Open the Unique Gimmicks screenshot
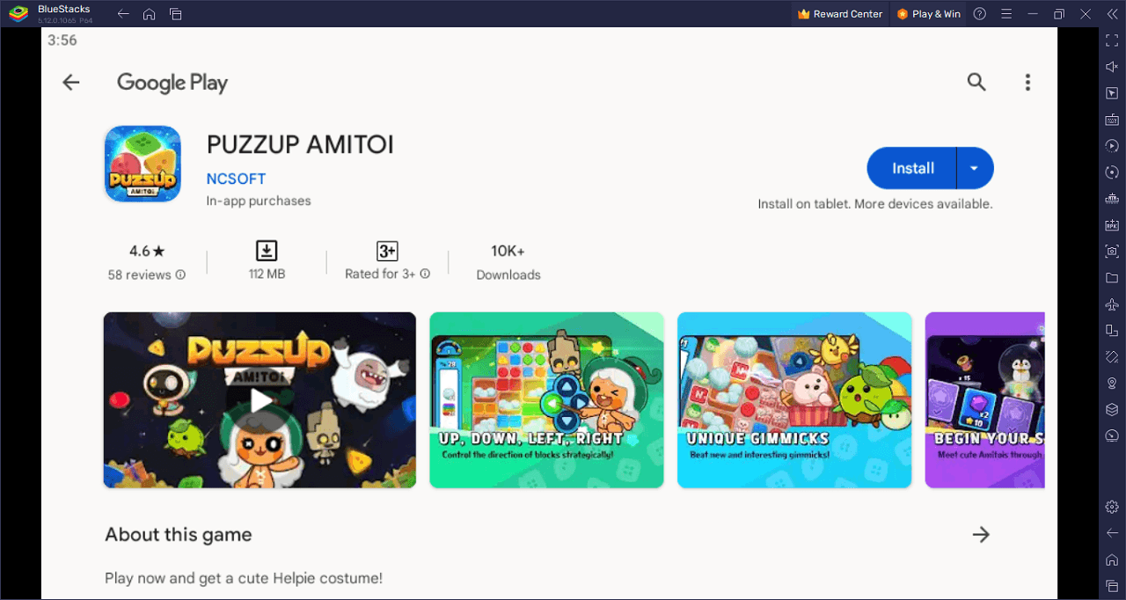This screenshot has height=600, width=1126. tap(794, 400)
